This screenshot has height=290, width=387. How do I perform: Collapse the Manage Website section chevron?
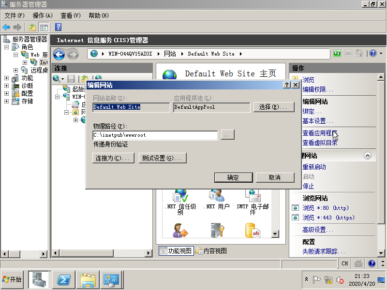coord(368,156)
